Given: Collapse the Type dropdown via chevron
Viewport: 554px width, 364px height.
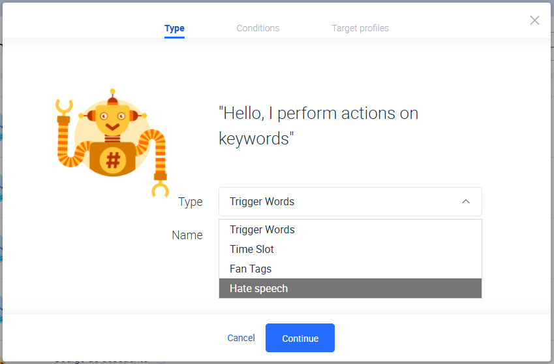Looking at the screenshot, I should tap(466, 202).
